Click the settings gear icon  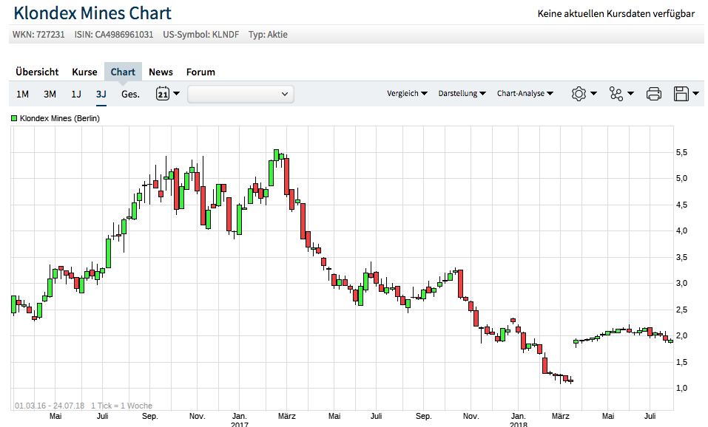click(579, 94)
